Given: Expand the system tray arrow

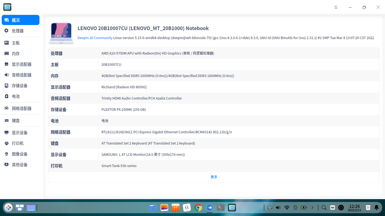Looking at the screenshot, I should 312,208.
